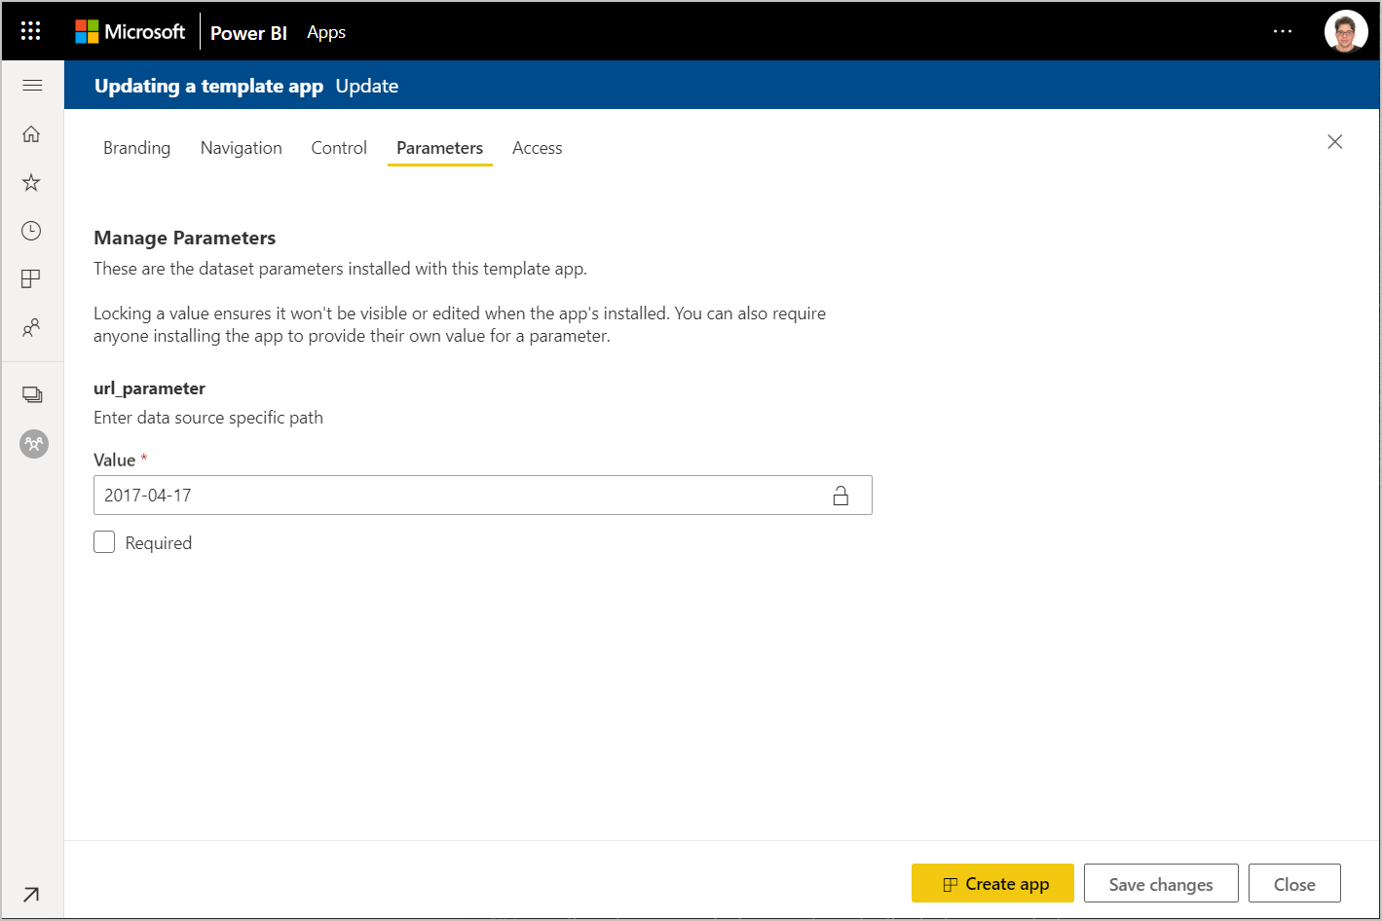This screenshot has width=1382, height=921.
Task: Click the 'Manage Parameters' heading
Action: [x=184, y=238]
